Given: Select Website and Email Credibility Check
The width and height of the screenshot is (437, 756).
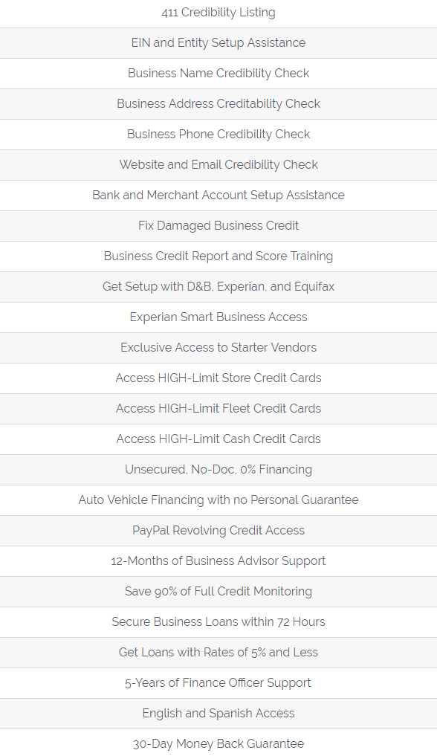Looking at the screenshot, I should pyautogui.click(x=218, y=164).
